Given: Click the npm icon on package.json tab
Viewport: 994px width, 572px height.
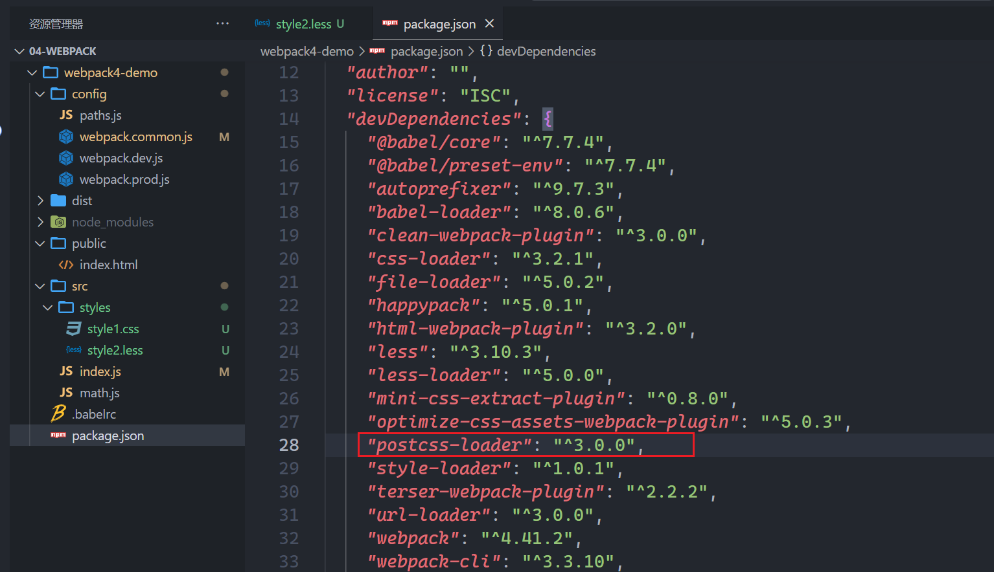Looking at the screenshot, I should (x=390, y=23).
